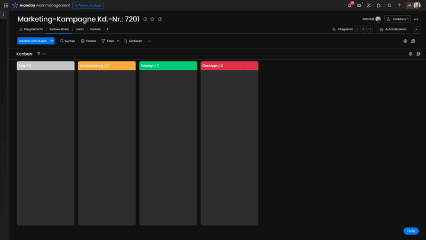Star the board as favorite
This screenshot has height=240, width=426.
tap(152, 19)
